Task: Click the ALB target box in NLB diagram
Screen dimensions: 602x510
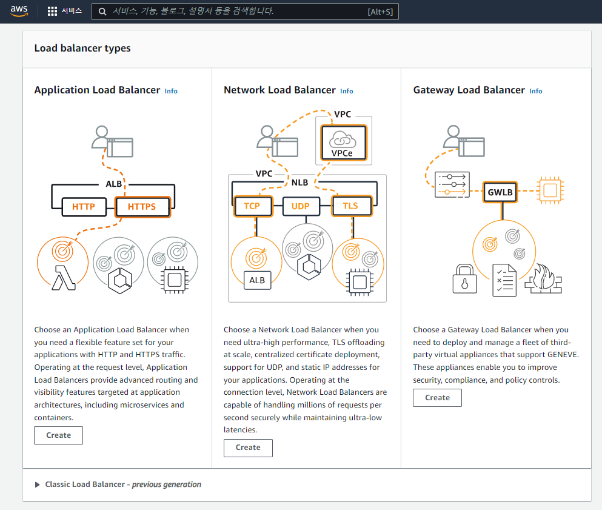Action: click(257, 280)
